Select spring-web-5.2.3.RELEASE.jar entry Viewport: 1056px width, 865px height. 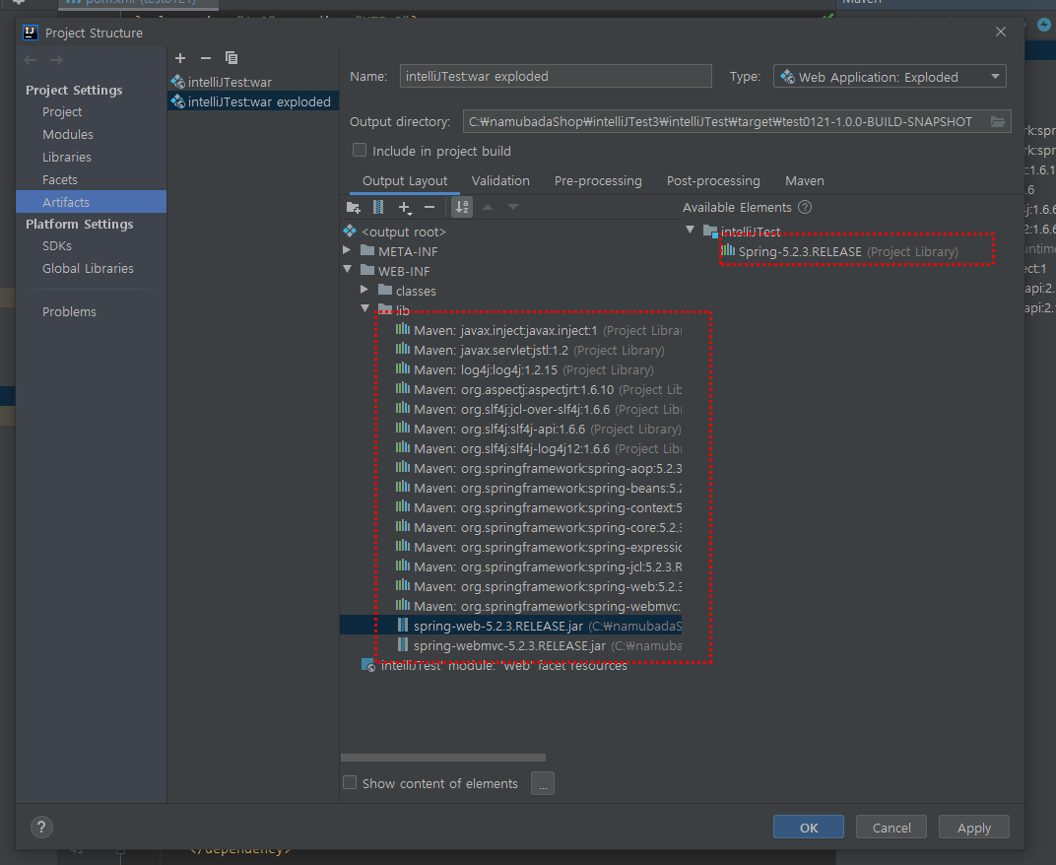511,626
